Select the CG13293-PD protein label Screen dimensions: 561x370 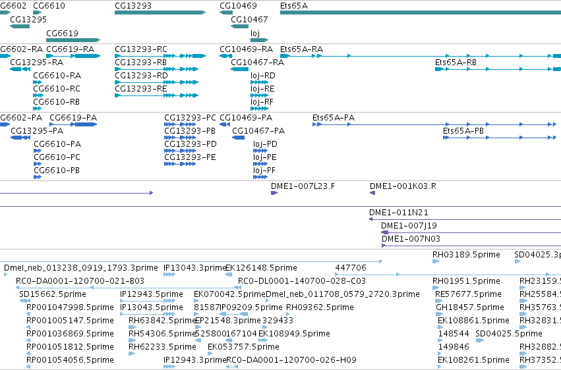coord(191,144)
